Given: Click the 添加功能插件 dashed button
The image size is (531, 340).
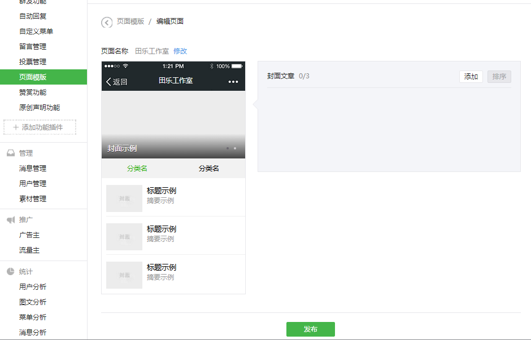Looking at the screenshot, I should point(40,127).
